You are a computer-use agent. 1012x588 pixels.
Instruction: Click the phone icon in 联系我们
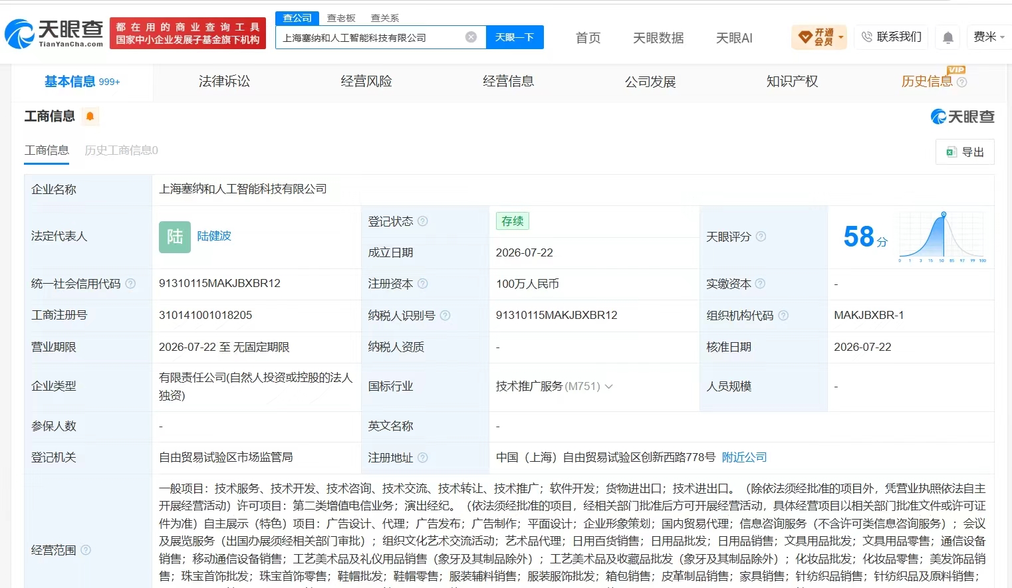[866, 37]
